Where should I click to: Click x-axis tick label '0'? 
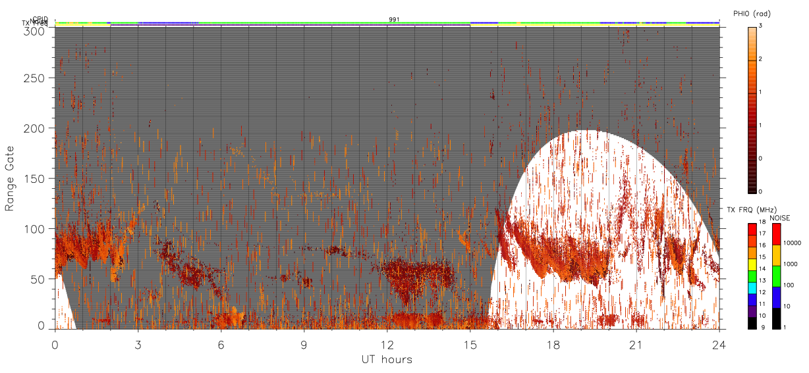click(x=55, y=344)
